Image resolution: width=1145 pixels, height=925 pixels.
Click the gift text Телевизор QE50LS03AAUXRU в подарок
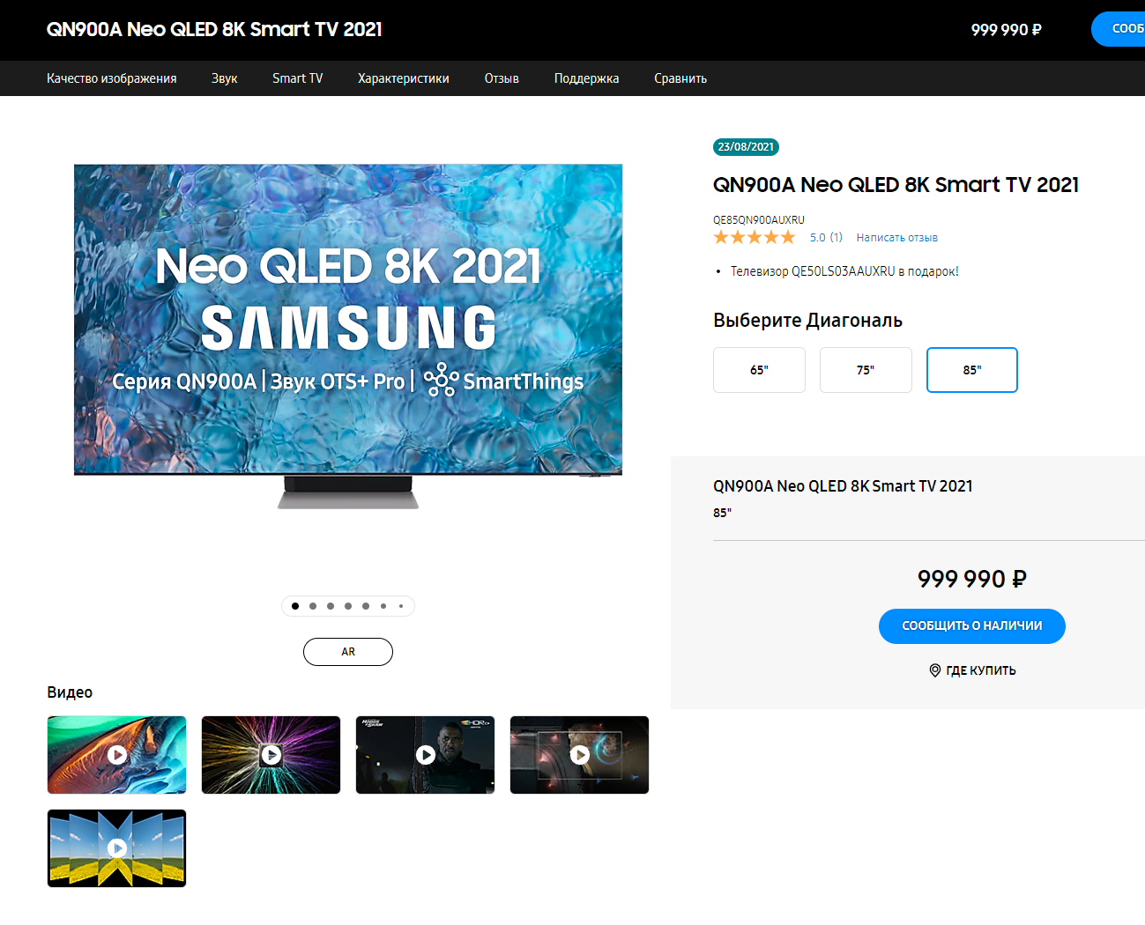(844, 271)
